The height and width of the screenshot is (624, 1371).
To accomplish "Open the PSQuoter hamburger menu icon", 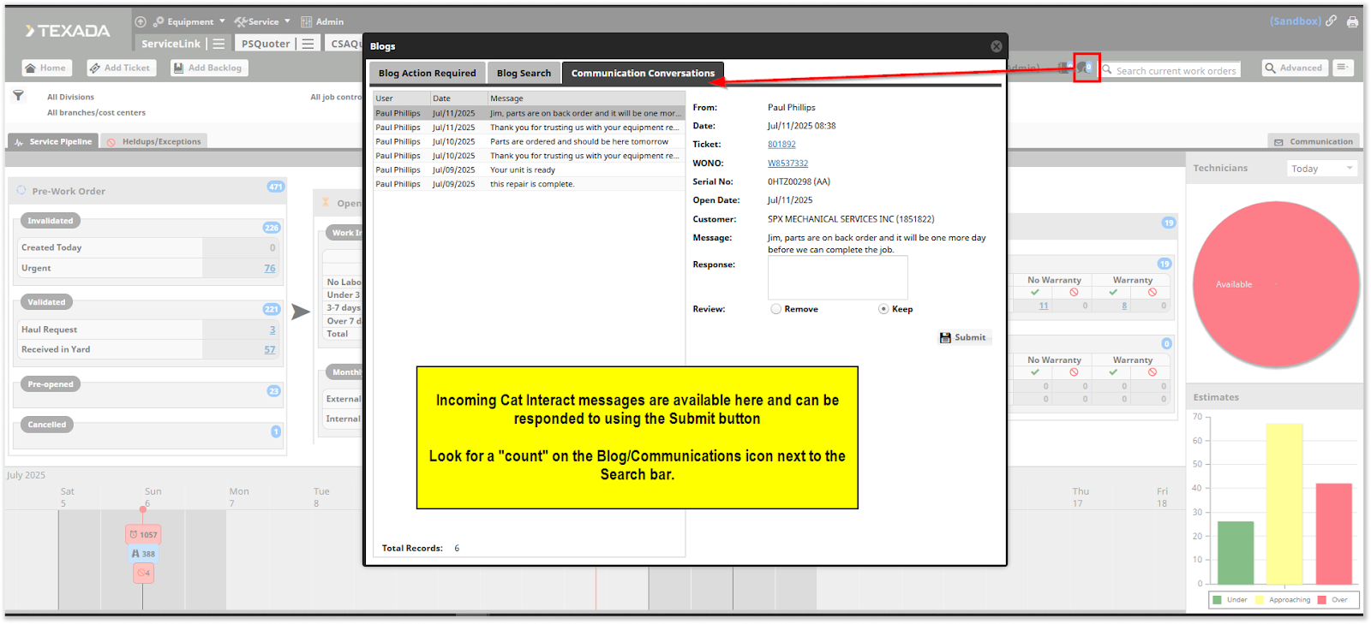I will pos(308,44).
